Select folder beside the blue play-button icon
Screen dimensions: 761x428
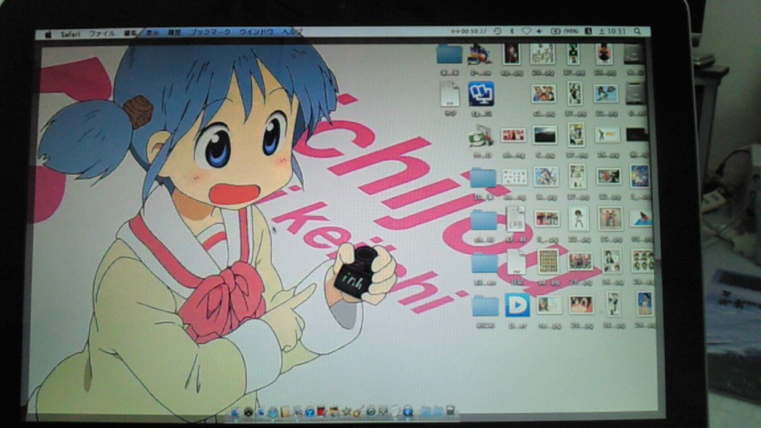(x=485, y=306)
